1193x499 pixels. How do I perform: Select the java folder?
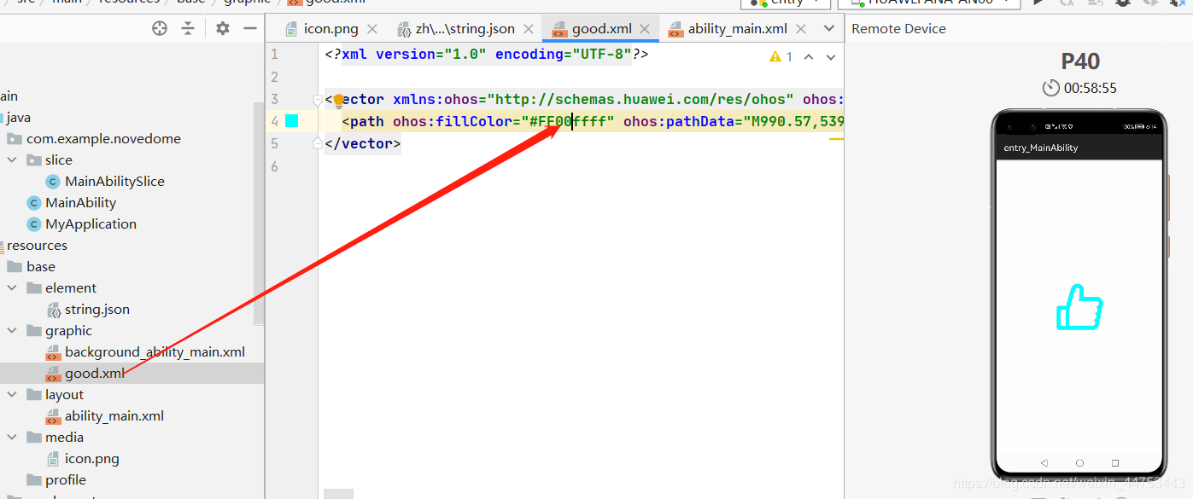pos(18,117)
